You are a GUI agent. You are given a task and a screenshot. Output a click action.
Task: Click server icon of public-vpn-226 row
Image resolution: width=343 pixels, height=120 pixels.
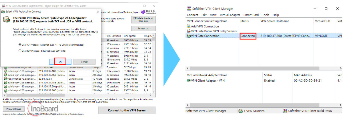[5, 83]
